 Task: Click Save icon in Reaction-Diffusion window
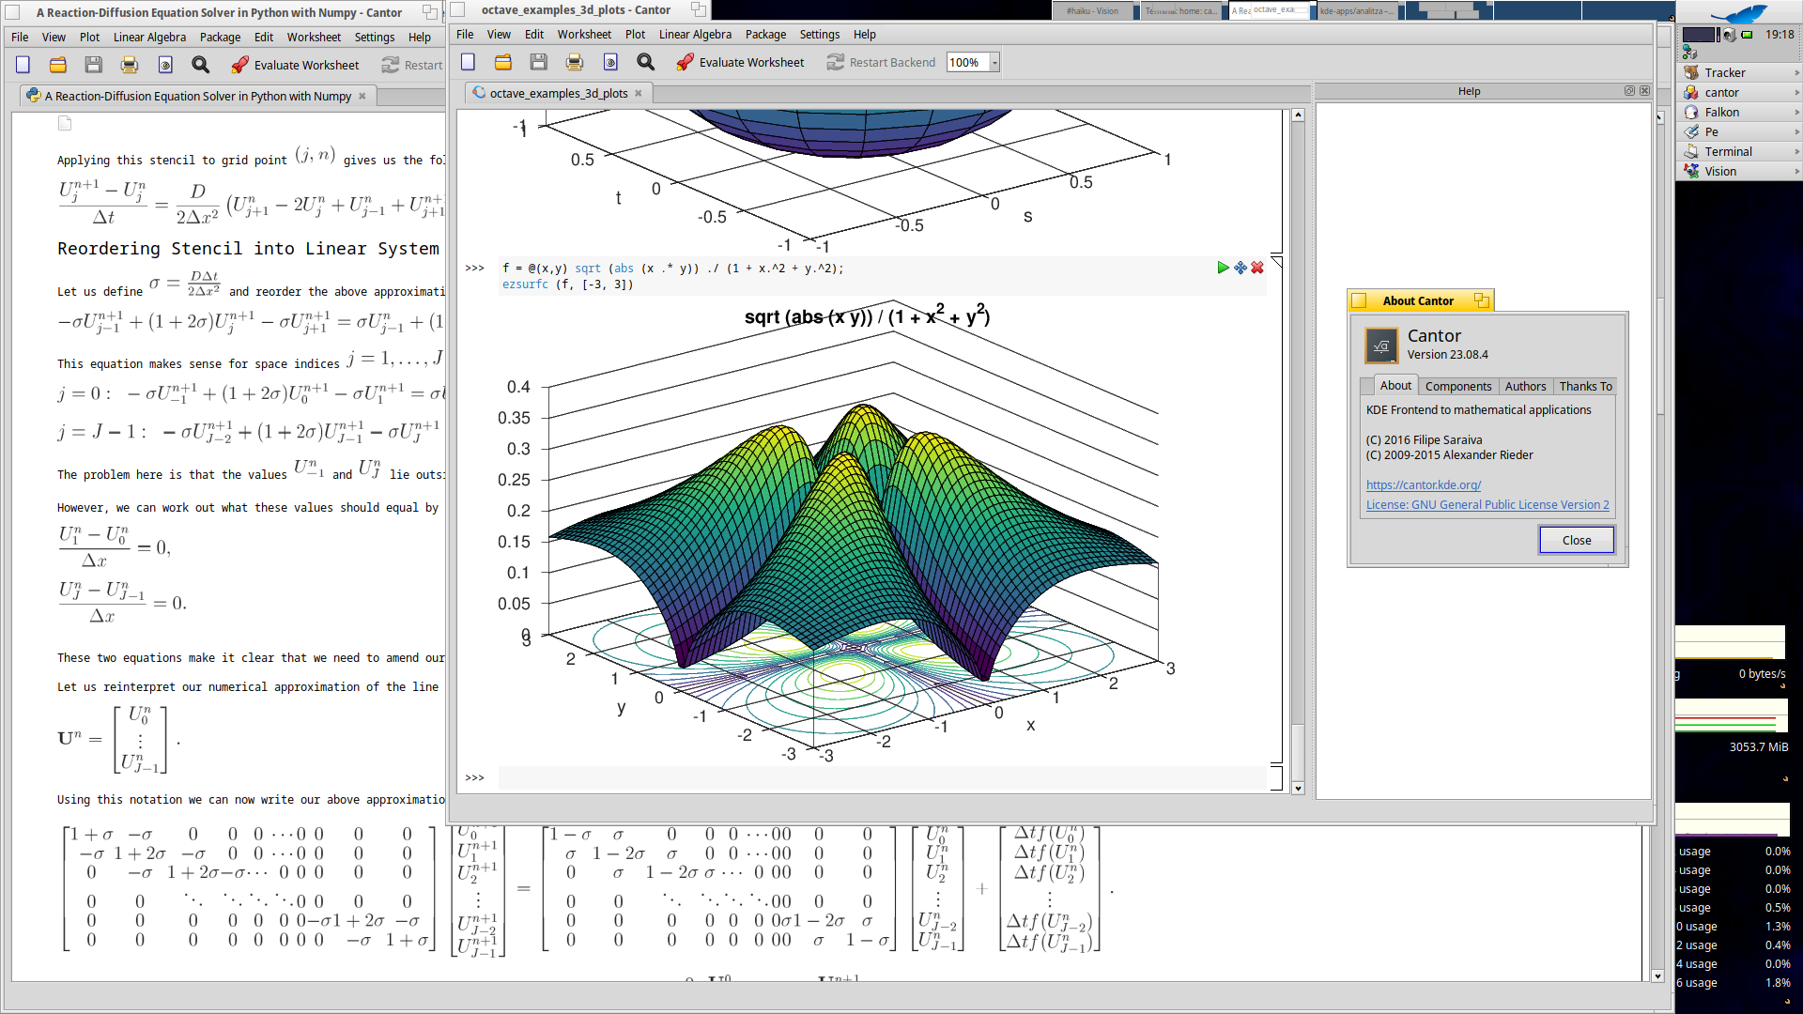coord(93,65)
